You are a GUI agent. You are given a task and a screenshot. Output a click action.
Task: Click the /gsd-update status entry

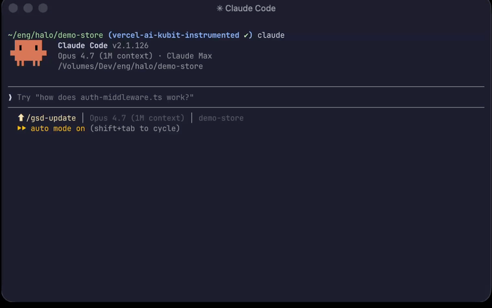pos(51,118)
